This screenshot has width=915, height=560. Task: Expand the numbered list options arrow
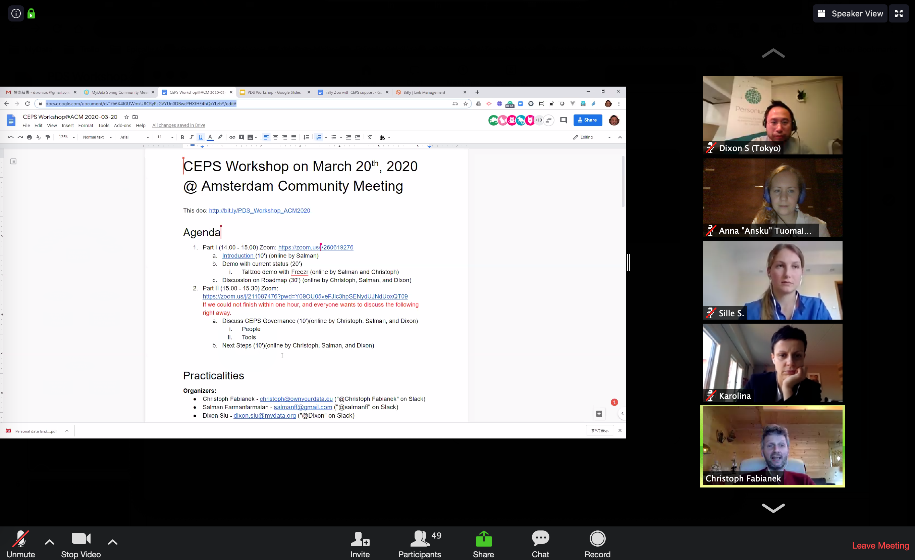point(326,138)
